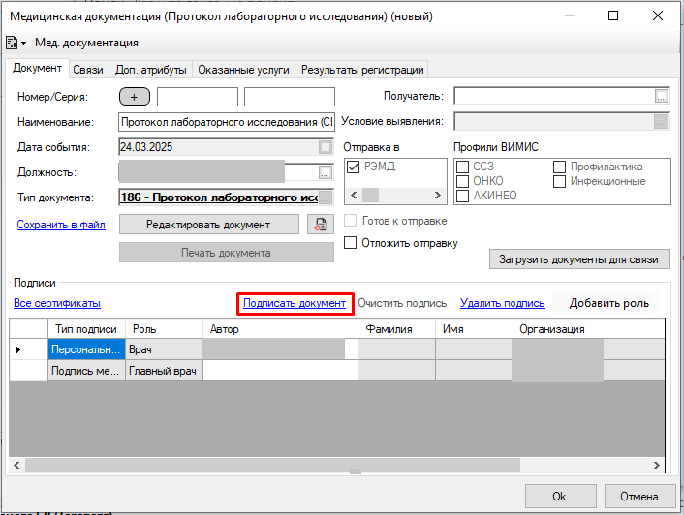684x515 pixels.
Task: Click the Наименование text field
Action: [227, 122]
